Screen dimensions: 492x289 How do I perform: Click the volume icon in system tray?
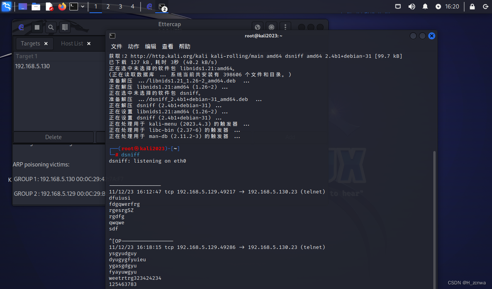coord(412,7)
